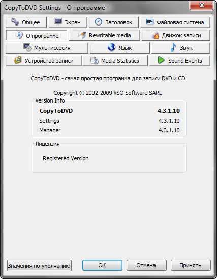Screen dimensions: 217x279
Task: Click the flame icon on Движок записи
Action: [155, 35]
